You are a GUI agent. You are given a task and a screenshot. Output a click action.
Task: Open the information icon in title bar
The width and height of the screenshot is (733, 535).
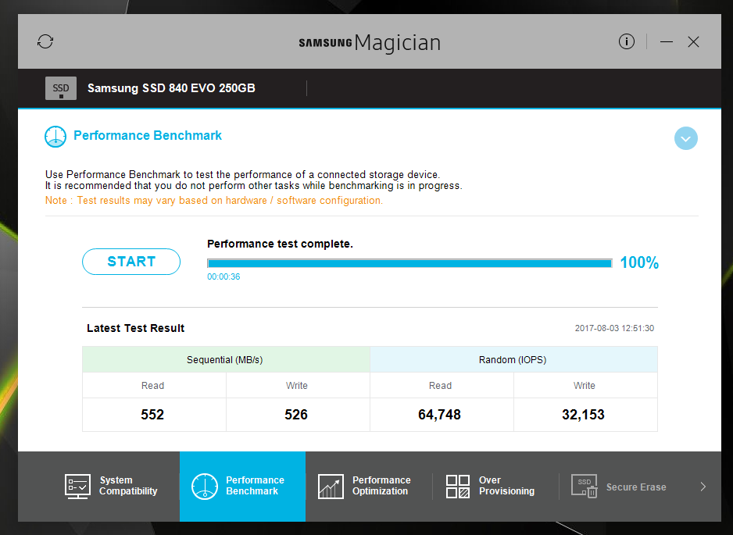click(x=627, y=41)
